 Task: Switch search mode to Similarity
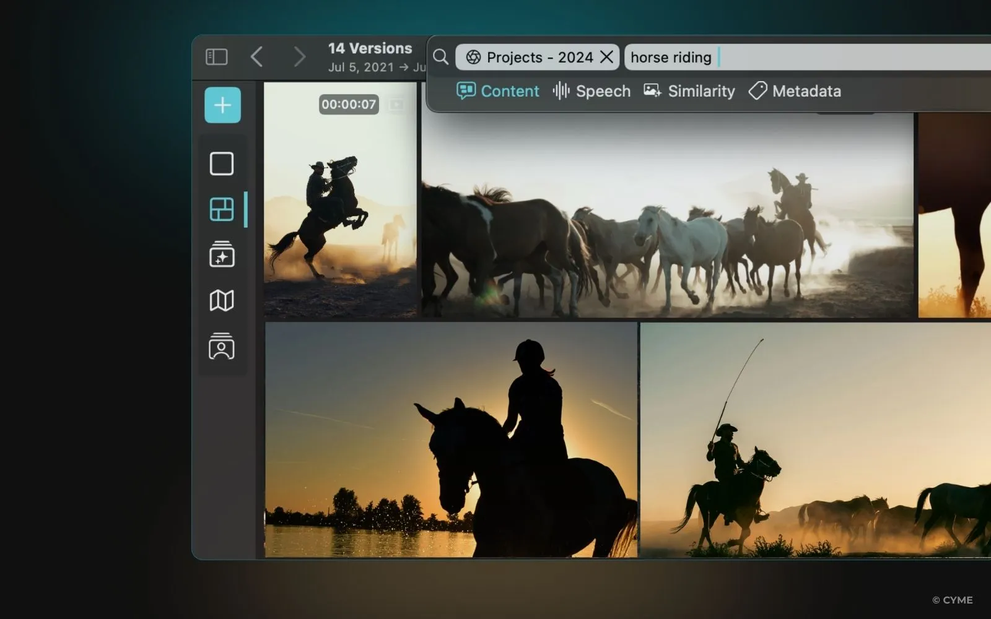pos(689,91)
